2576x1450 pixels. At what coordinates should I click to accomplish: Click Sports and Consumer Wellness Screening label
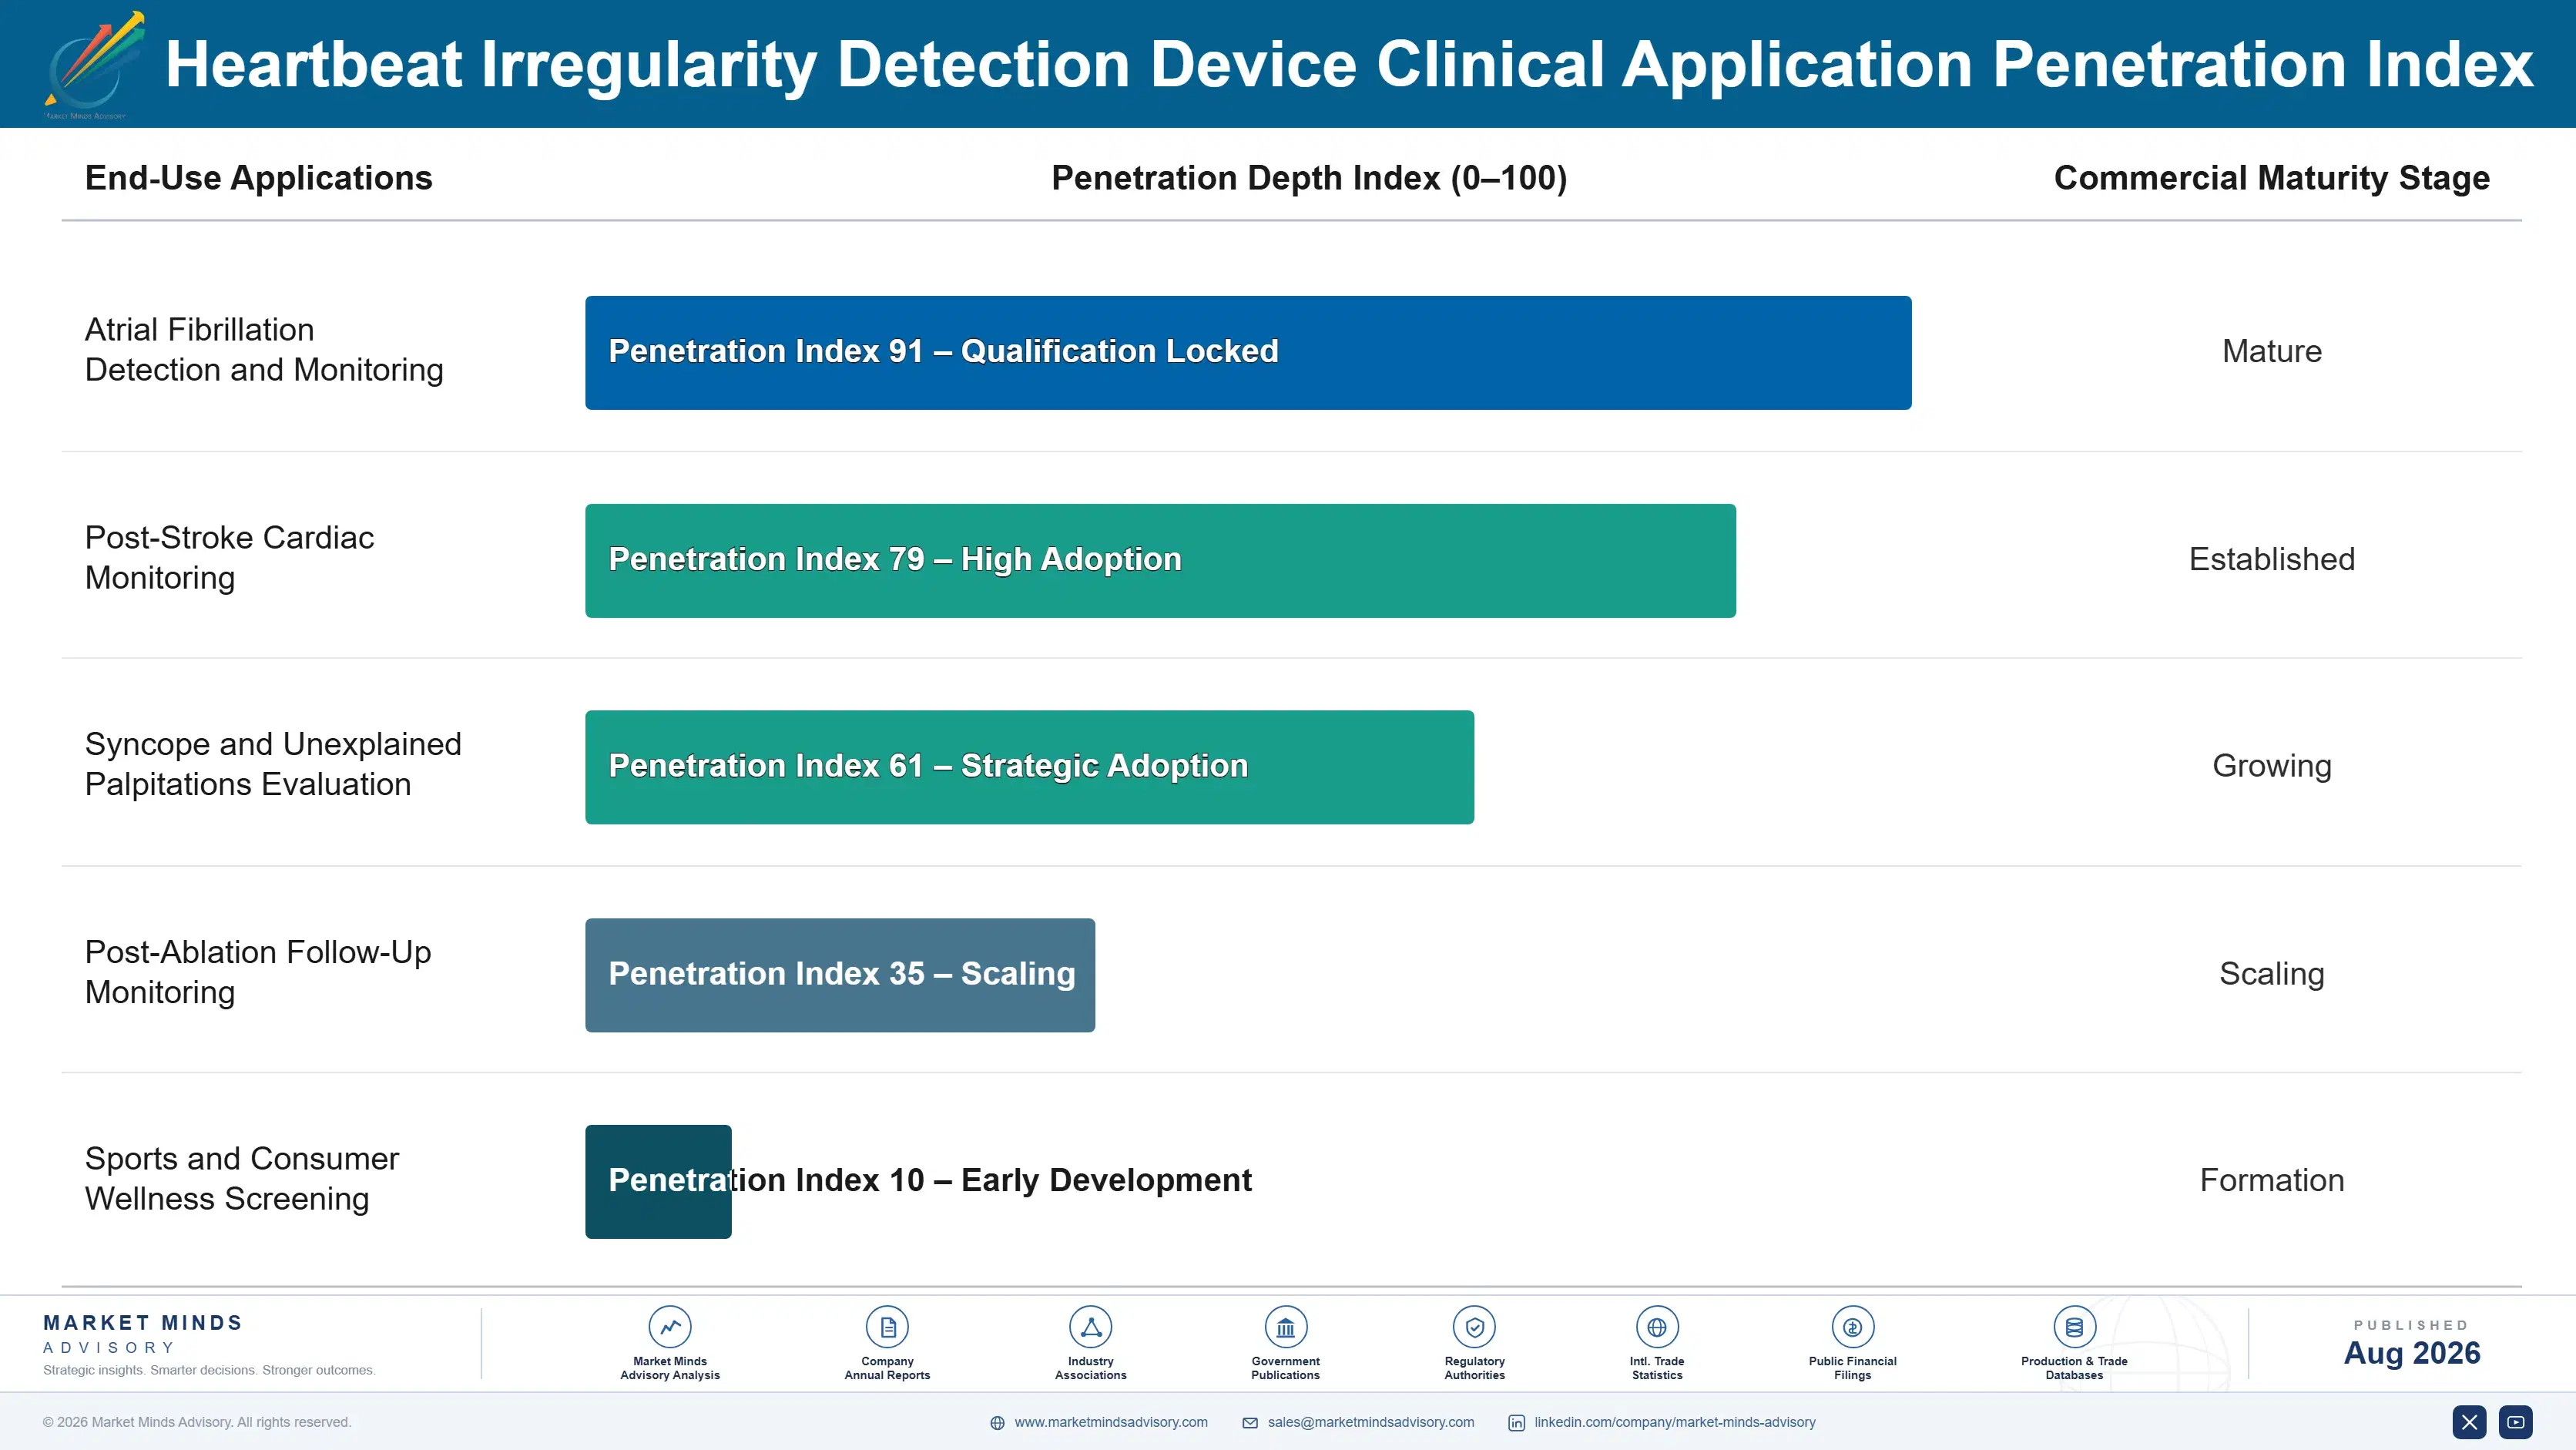tap(242, 1179)
